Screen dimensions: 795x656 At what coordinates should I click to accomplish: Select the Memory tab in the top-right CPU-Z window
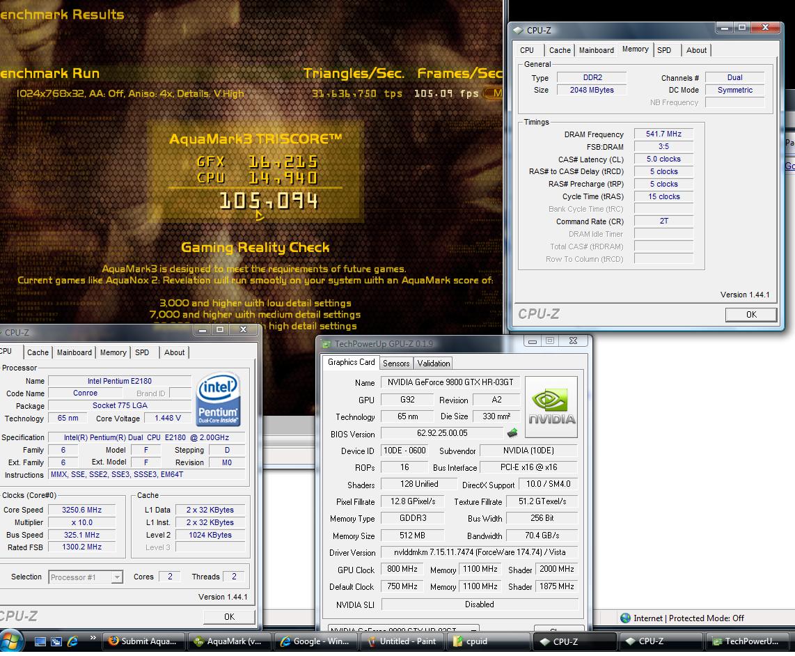[x=636, y=49]
